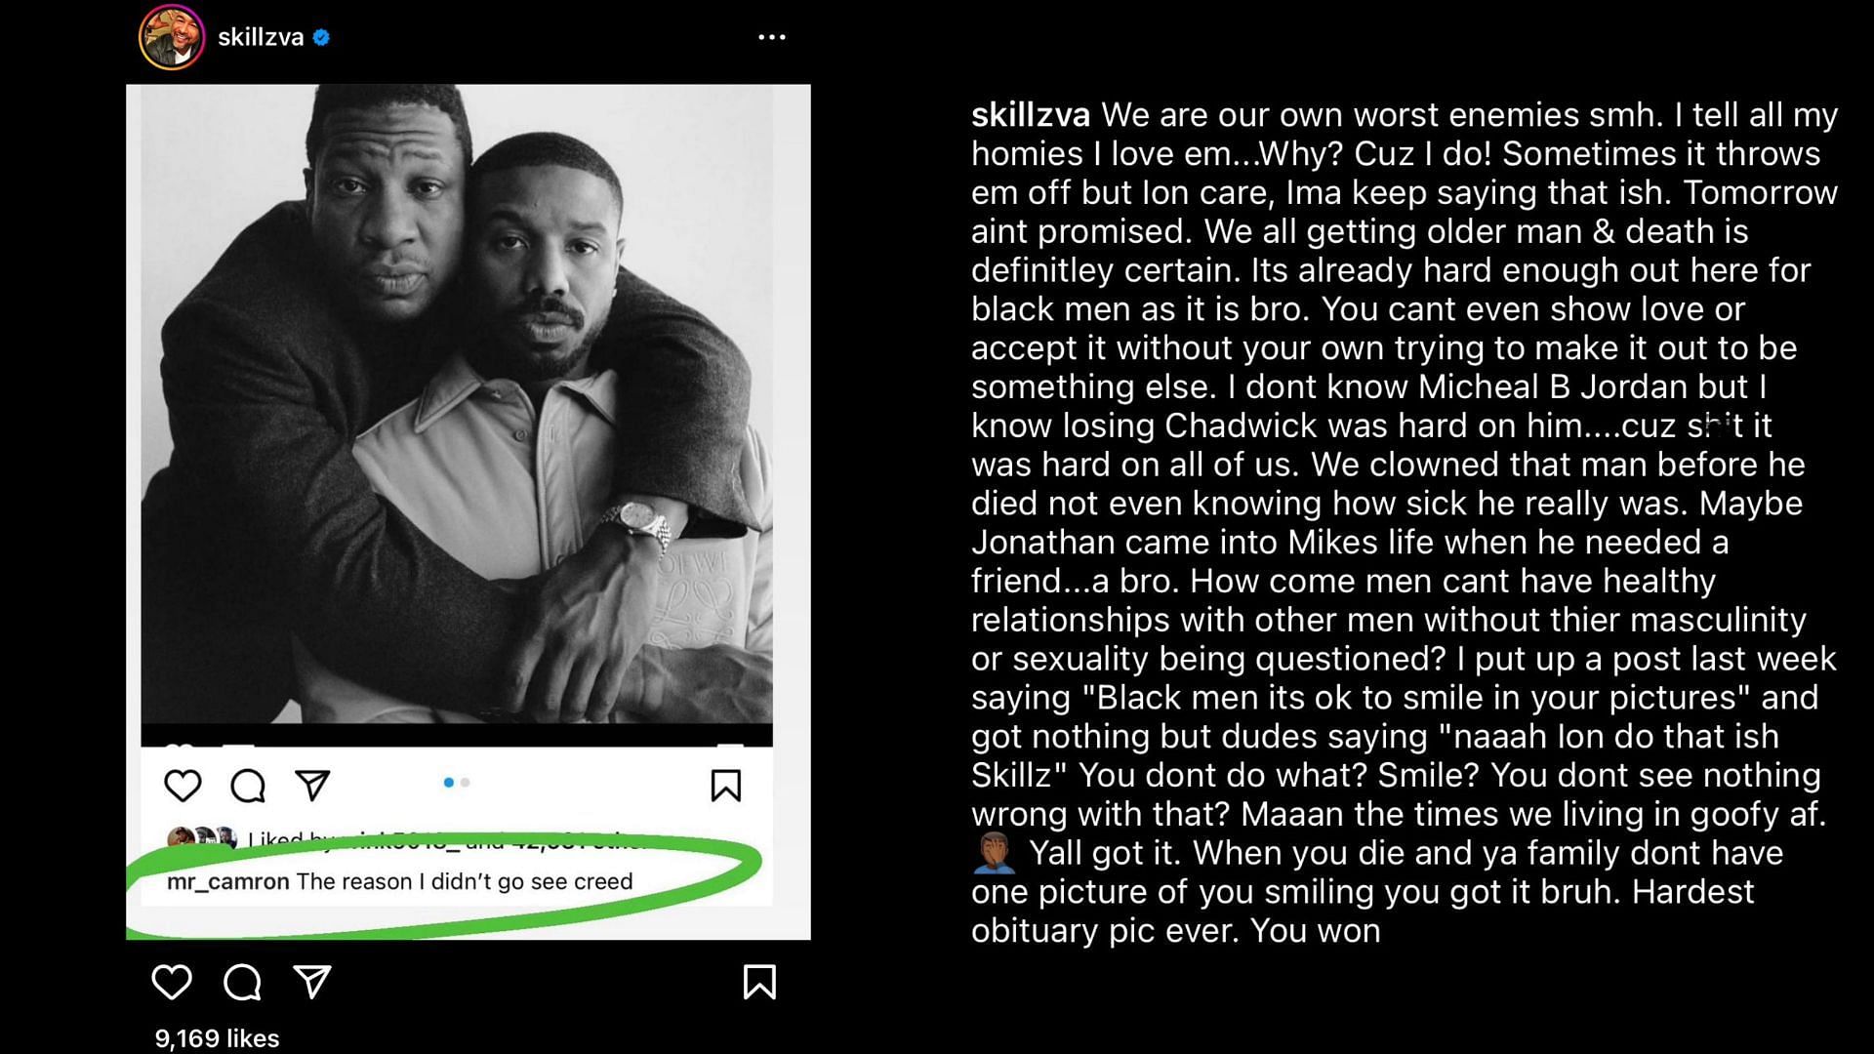The width and height of the screenshot is (1874, 1054).
Task: Select the second gray carousel dot indicator
Action: [x=466, y=783]
